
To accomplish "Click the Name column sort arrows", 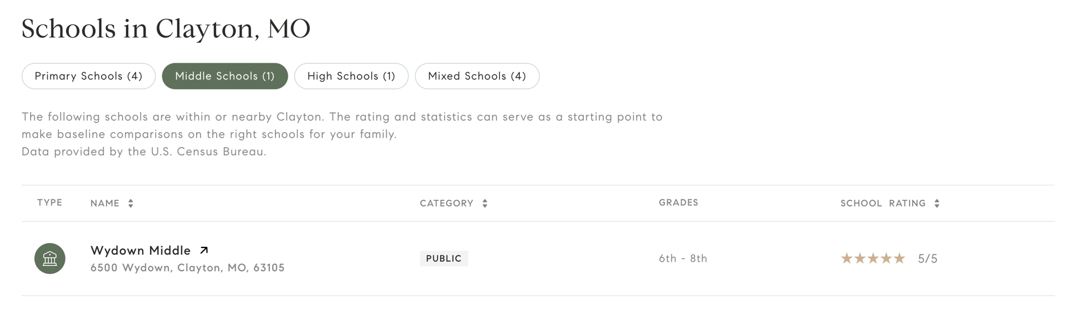I will point(130,203).
